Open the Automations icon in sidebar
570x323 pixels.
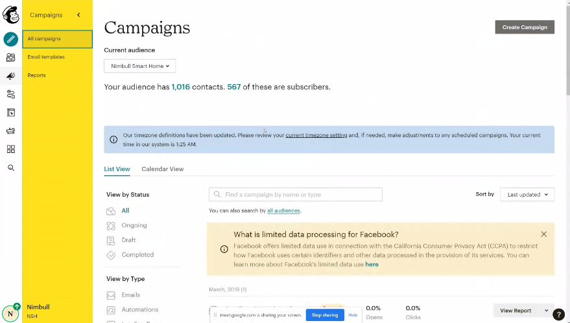[x=11, y=95]
